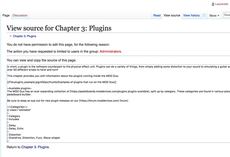Open the Read tab
Image resolution: width=230 pixels, height=157 pixels.
pos(157,15)
